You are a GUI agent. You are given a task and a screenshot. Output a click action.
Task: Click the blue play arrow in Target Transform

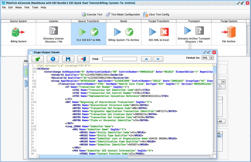click(152, 32)
